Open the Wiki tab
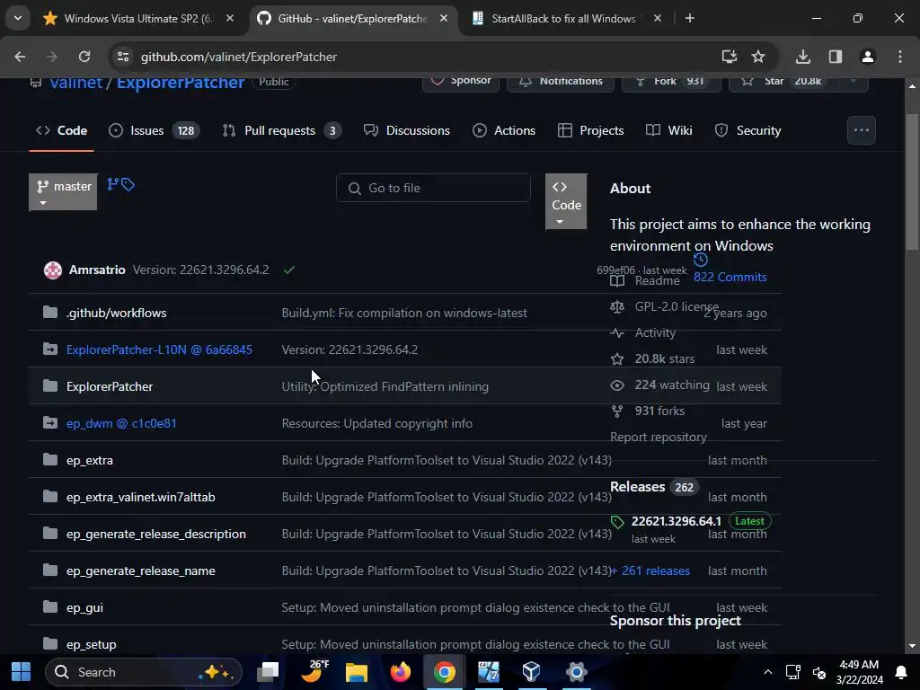The width and height of the screenshot is (920, 690). pyautogui.click(x=668, y=131)
